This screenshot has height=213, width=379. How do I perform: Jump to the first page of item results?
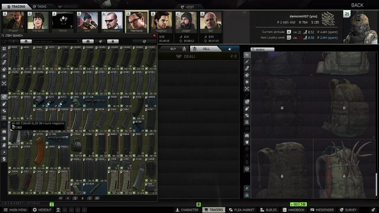pos(61,198)
